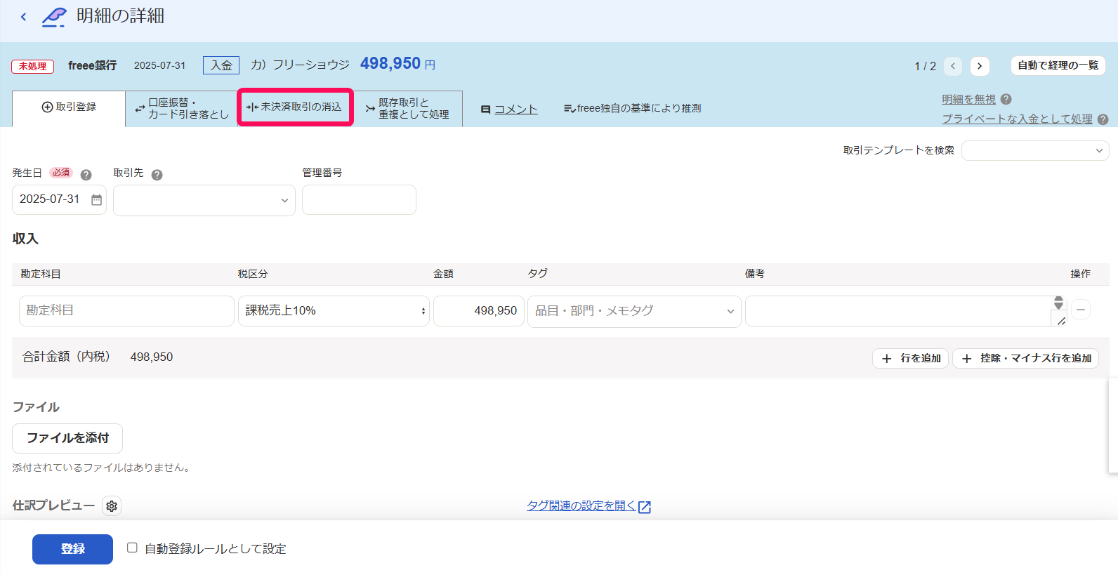Switch to 既存取引と重複として処理 tab
Viewport: 1118px width, 575px height.
point(407,108)
